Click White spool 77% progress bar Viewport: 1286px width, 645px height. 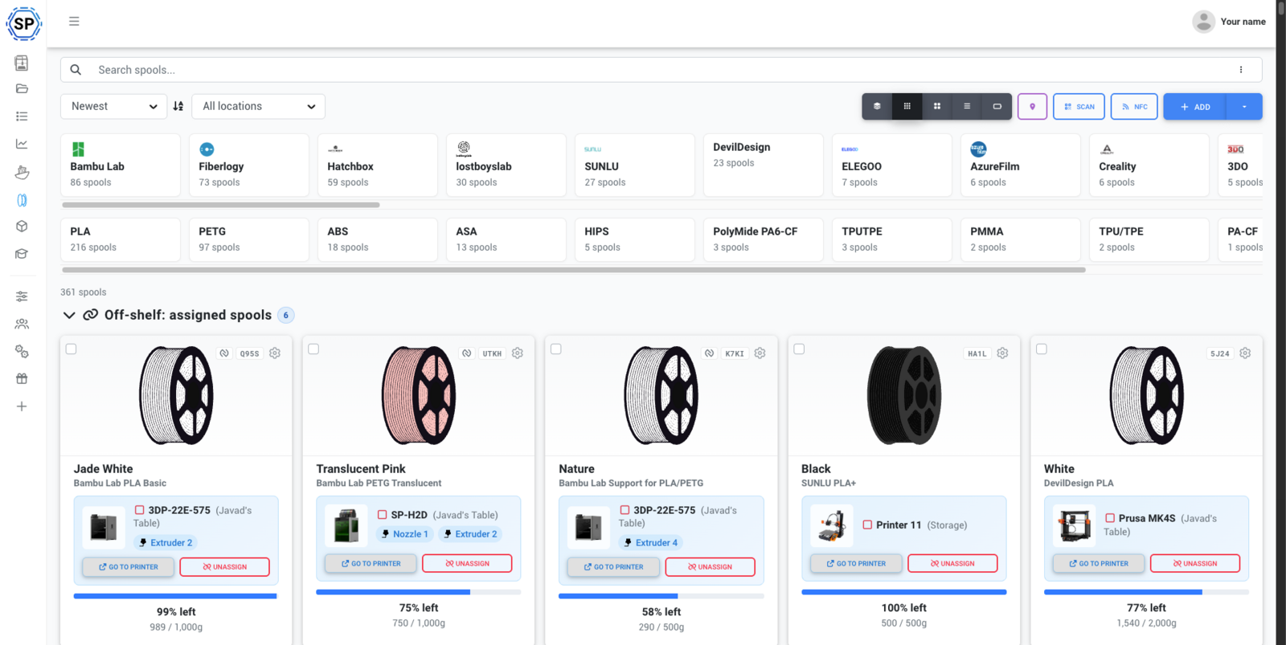coord(1146,592)
